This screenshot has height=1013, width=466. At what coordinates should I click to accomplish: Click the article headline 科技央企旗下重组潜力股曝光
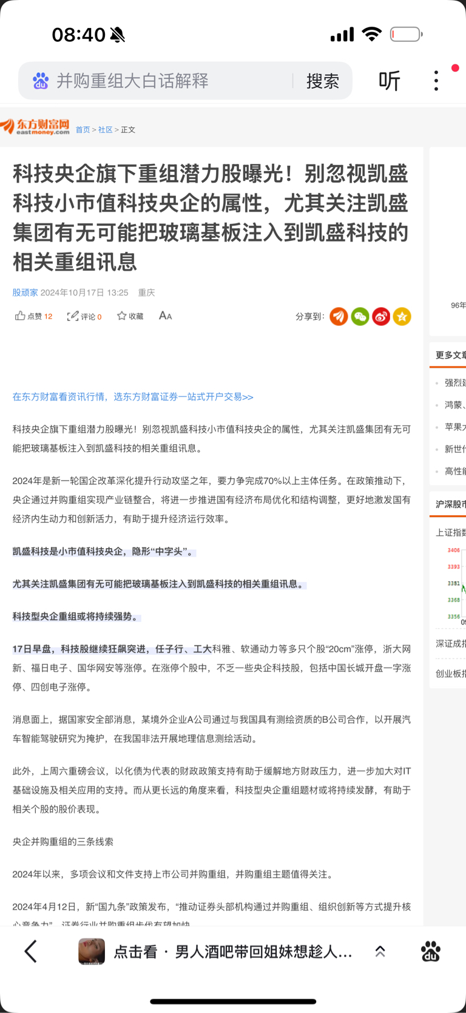[x=211, y=217]
